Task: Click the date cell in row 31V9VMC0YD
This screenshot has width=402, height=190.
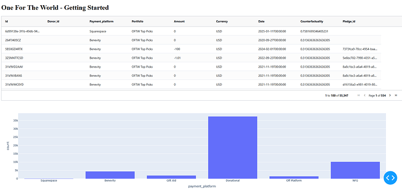Action: tap(272, 85)
